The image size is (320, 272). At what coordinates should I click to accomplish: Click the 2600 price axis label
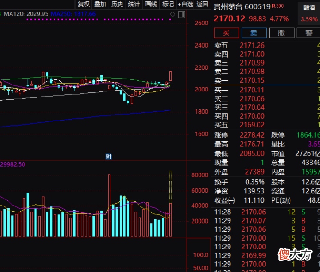pyautogui.click(x=201, y=23)
